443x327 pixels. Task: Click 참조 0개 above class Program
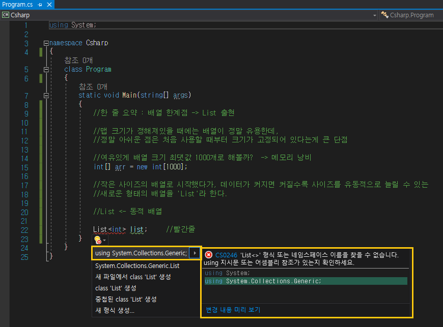click(x=78, y=60)
